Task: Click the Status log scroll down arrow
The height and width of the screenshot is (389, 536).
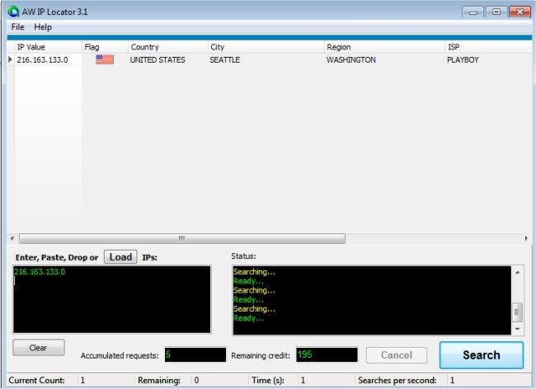Action: click(518, 329)
